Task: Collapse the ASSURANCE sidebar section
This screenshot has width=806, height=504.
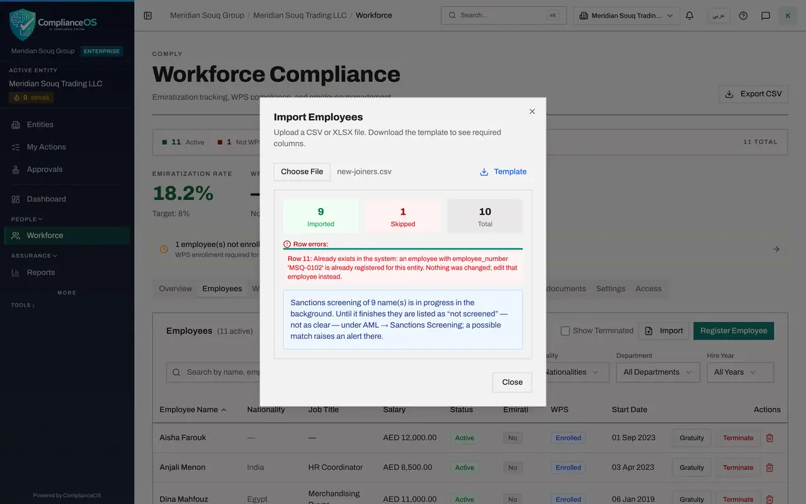Action: tap(34, 256)
